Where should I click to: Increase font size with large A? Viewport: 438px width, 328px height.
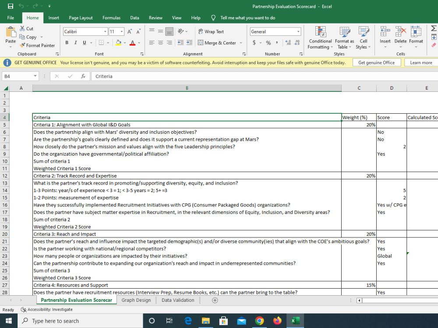point(130,31)
